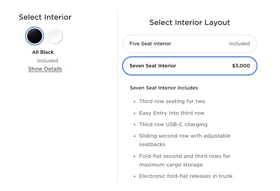
Task: Click Easy Entry into third row item
Action: coord(172,113)
